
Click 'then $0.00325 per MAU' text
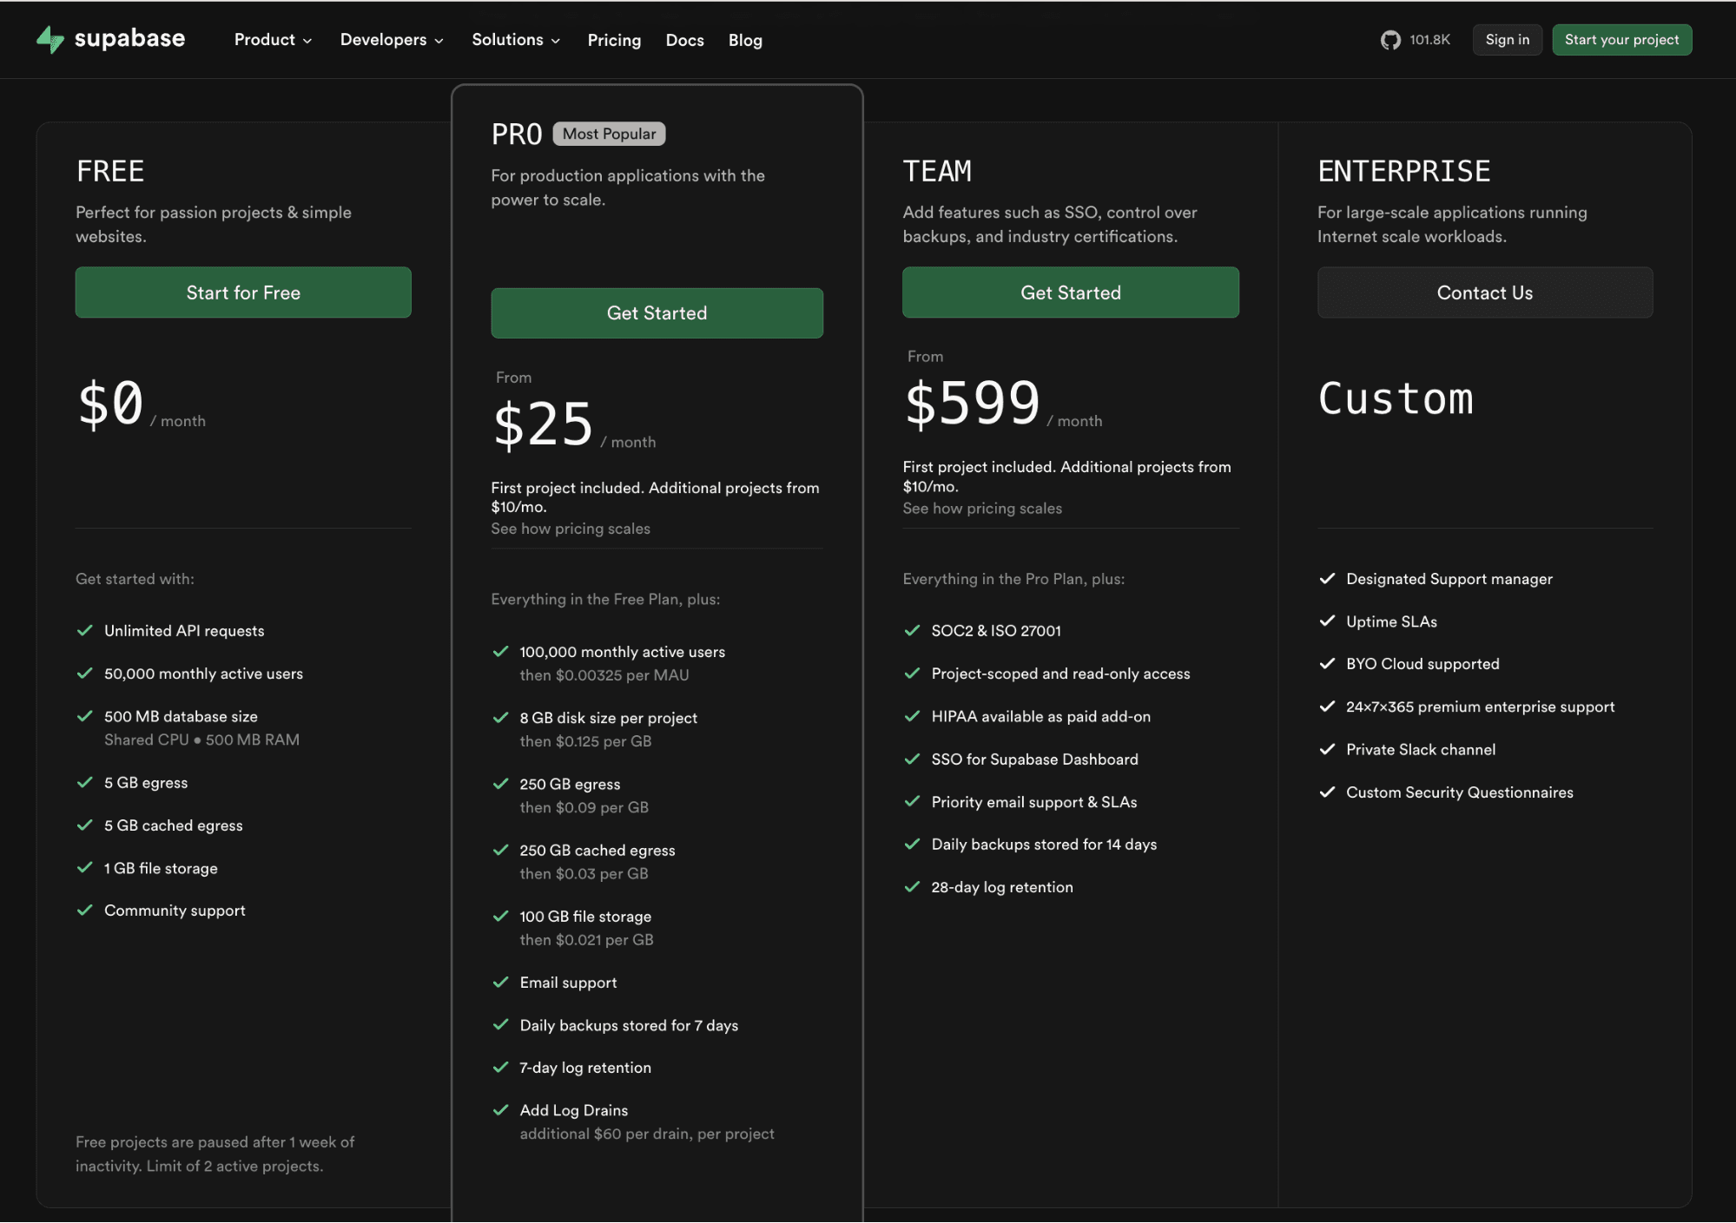tap(604, 675)
